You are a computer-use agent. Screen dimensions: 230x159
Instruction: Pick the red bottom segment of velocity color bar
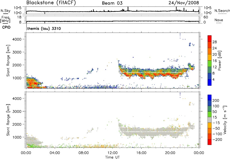(210, 142)
